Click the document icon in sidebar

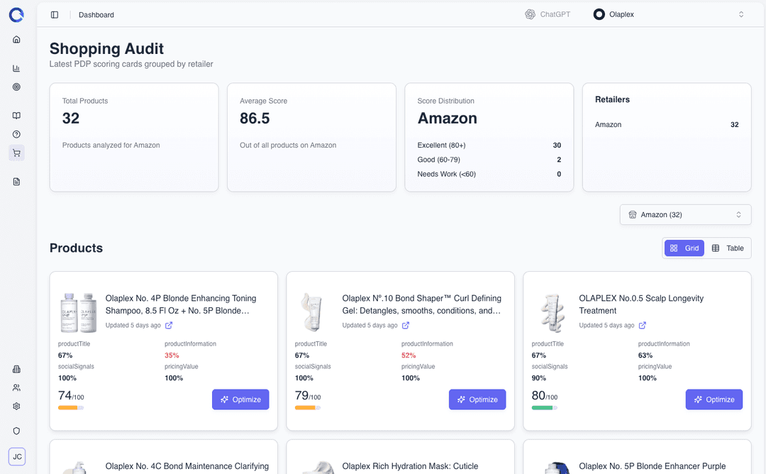pyautogui.click(x=16, y=182)
